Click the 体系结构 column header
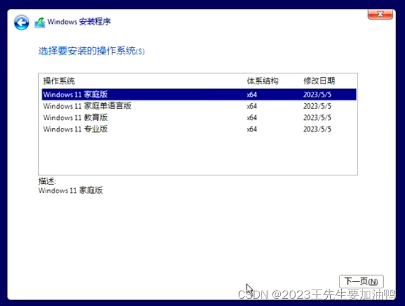This screenshot has width=405, height=306. (x=263, y=81)
